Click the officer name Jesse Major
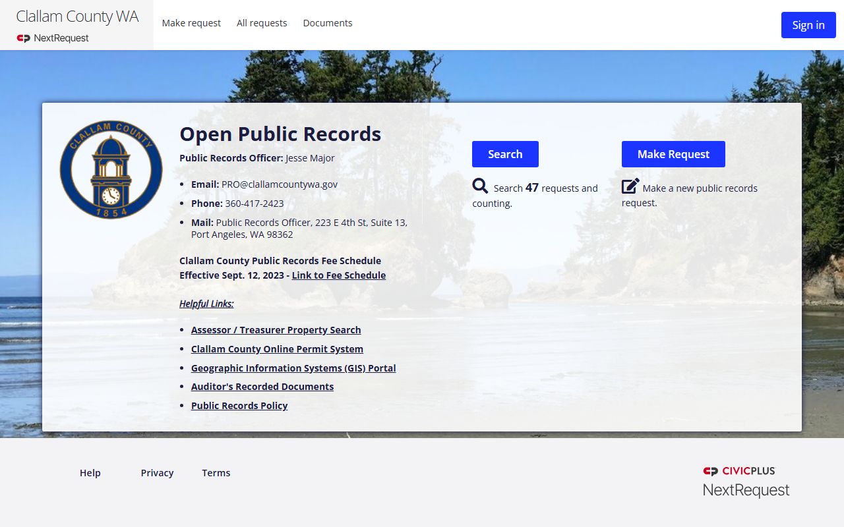 tap(310, 158)
